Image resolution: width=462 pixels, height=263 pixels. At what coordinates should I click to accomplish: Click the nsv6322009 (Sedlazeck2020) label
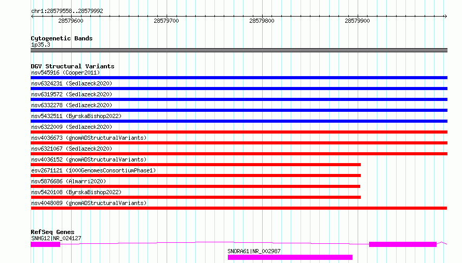tap(72, 127)
